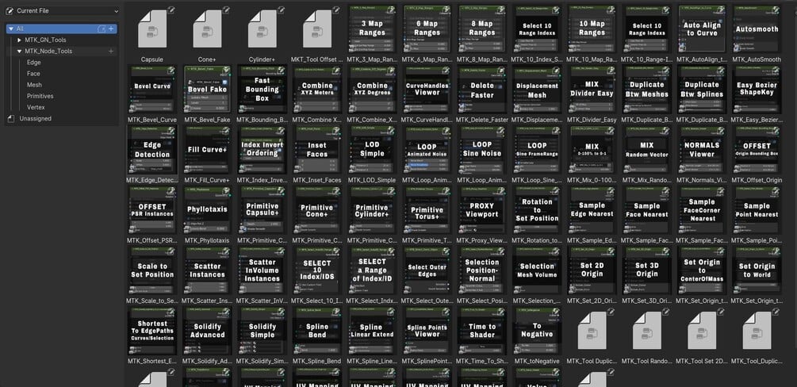Click the MTK_Fill_Curve+ asset name
This screenshot has height=387, width=797.
[207, 180]
